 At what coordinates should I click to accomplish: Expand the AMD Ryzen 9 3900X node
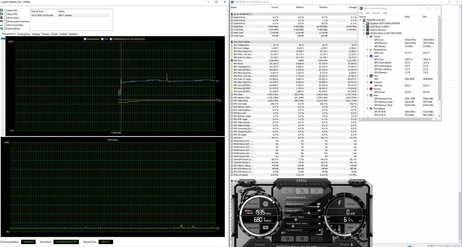(364, 27)
